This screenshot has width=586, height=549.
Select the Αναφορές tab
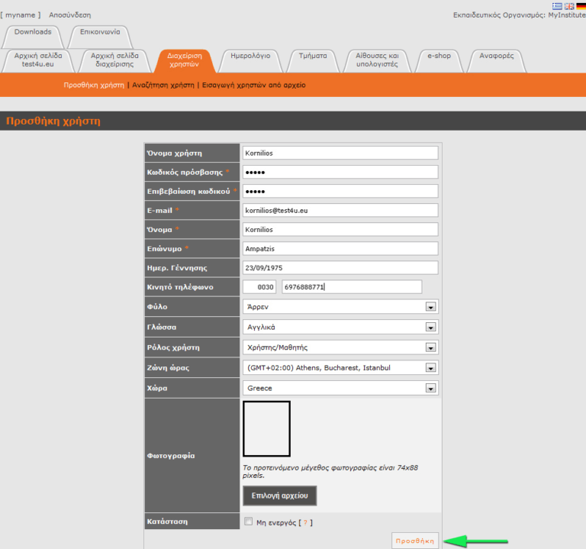point(496,56)
